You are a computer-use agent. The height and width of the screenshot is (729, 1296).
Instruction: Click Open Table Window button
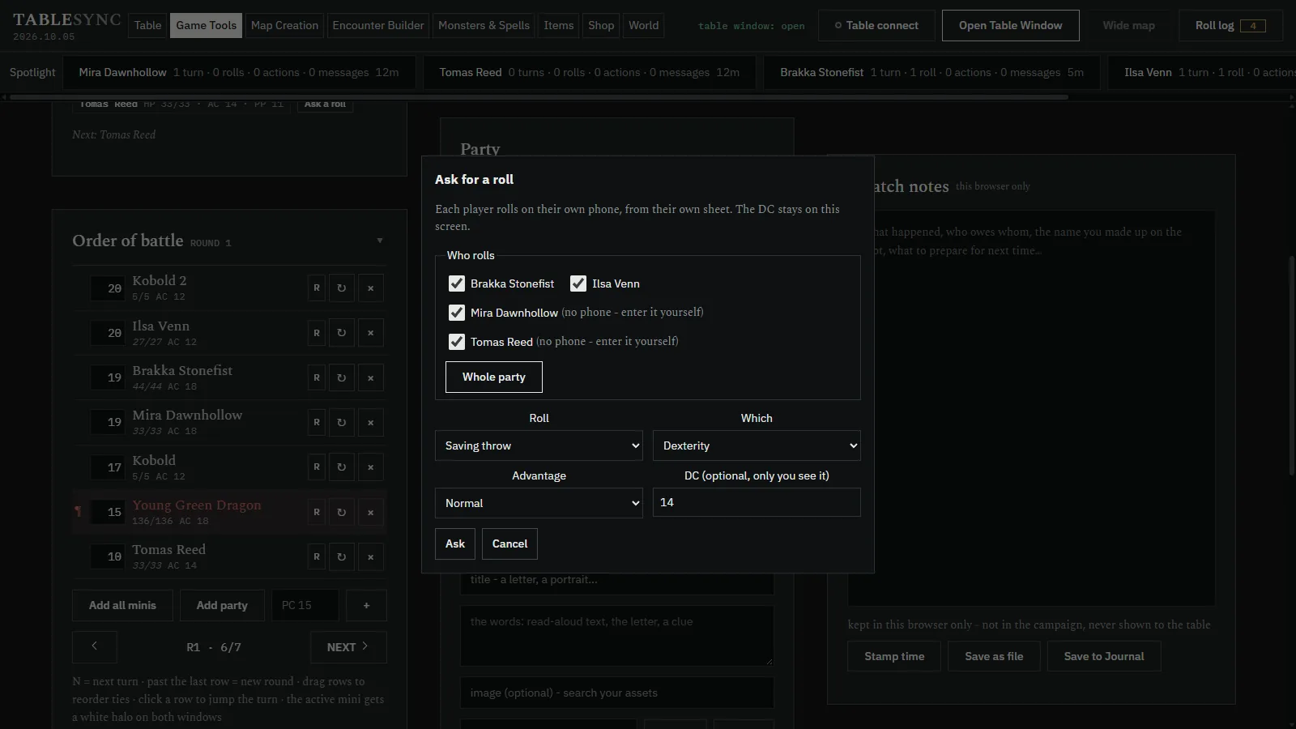click(x=1011, y=25)
